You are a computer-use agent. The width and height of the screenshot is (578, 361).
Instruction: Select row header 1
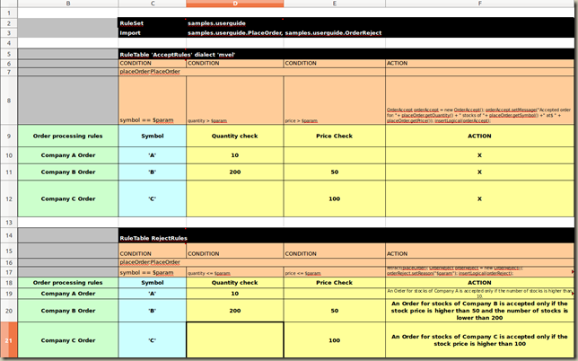9,13
